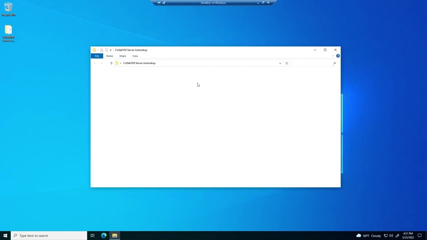Open Task View from the taskbar
This screenshot has width=427, height=240.
click(x=92, y=236)
